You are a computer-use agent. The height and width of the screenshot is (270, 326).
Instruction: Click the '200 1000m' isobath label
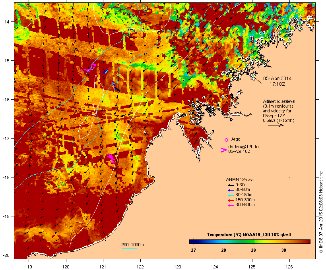point(132,245)
